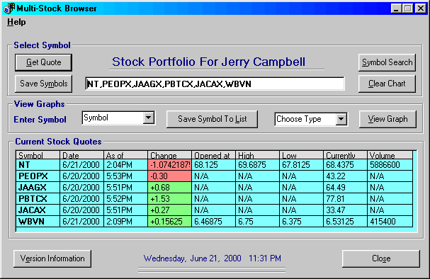
Task: Click the 6.375 low value
Action: pos(301,221)
